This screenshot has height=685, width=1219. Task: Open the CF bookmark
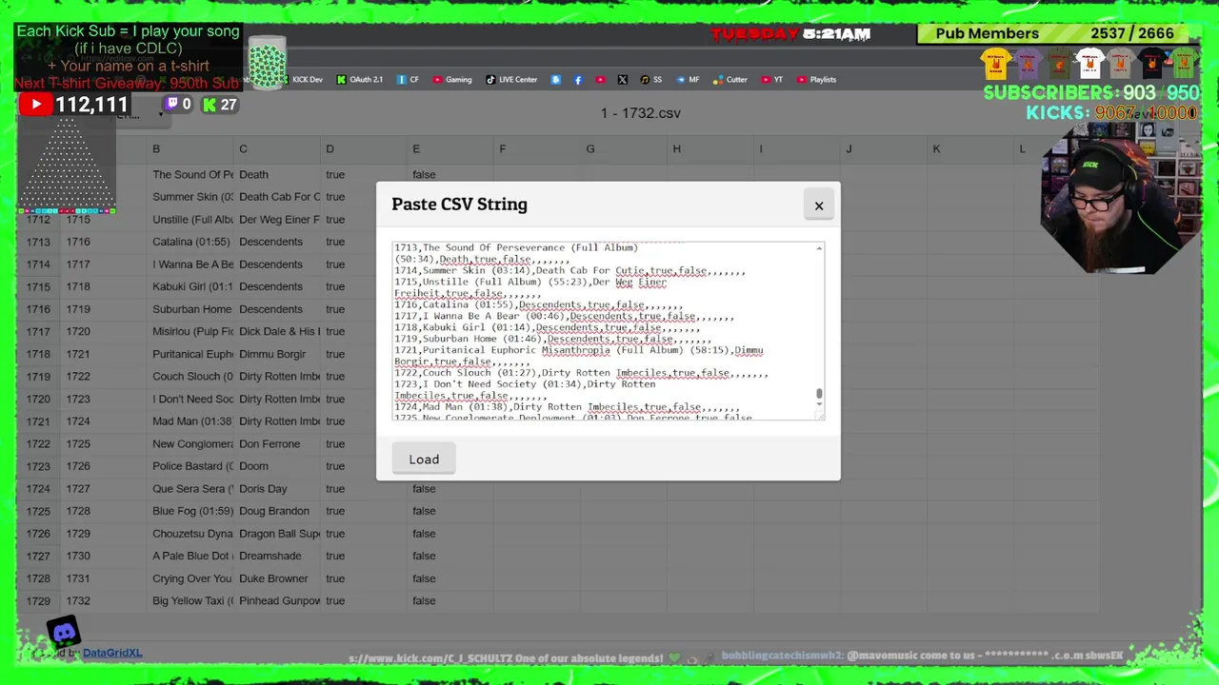pos(408,80)
